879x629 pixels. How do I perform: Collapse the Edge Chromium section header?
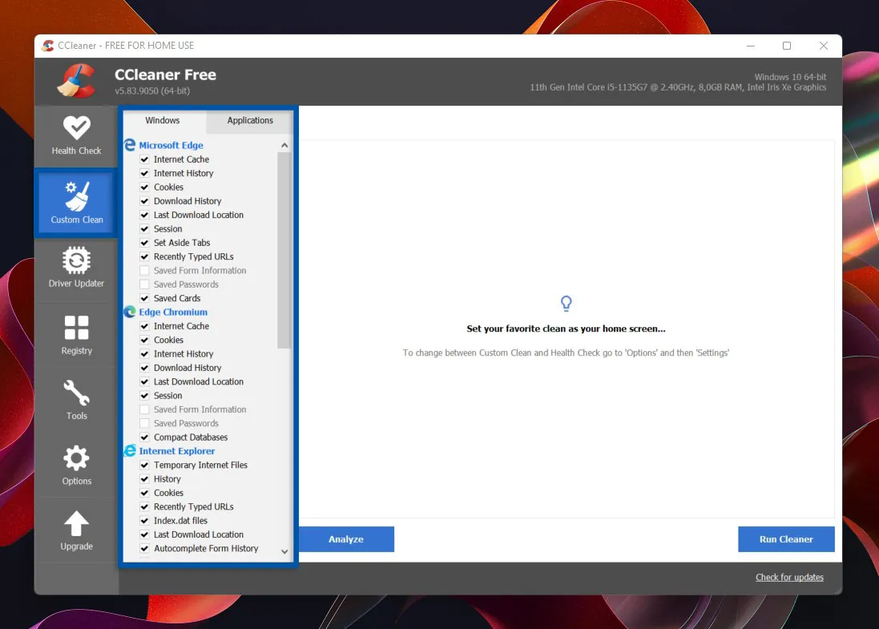[x=173, y=312]
